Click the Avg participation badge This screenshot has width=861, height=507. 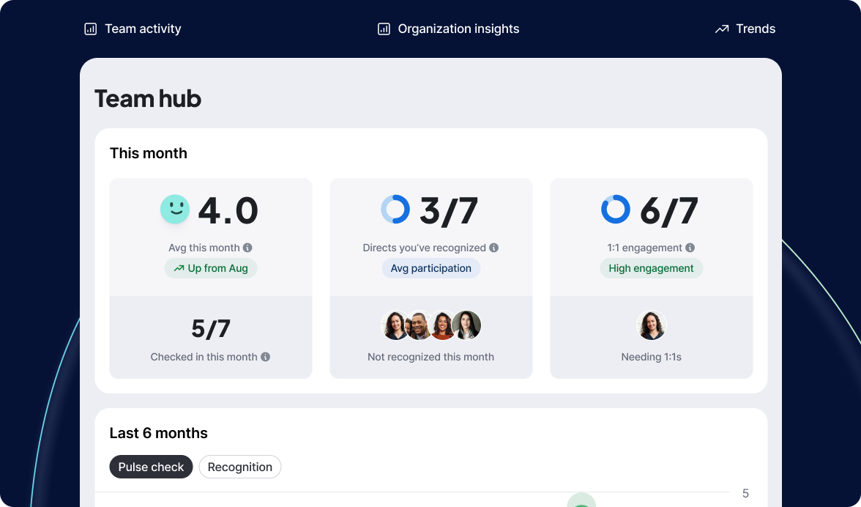(x=431, y=269)
